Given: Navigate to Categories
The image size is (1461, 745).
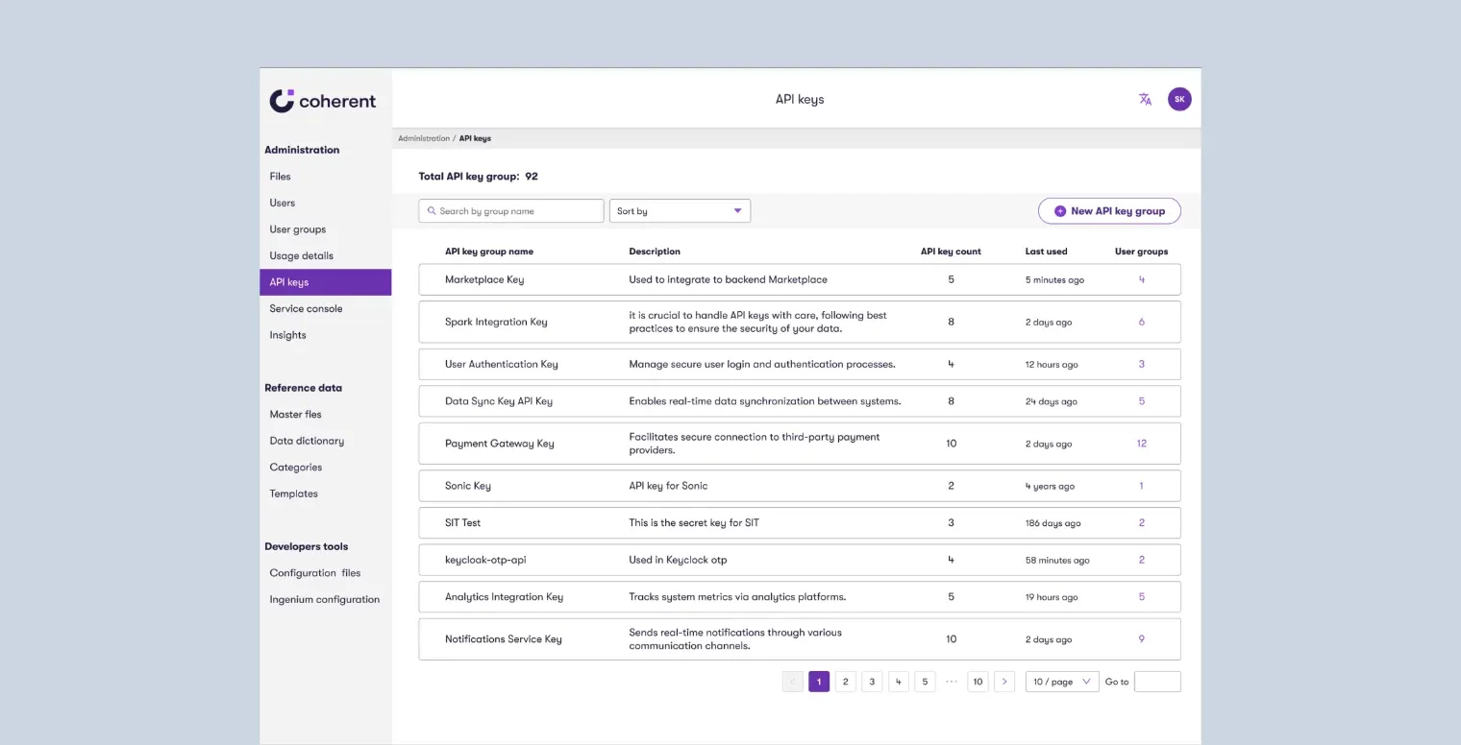Looking at the screenshot, I should [296, 468].
